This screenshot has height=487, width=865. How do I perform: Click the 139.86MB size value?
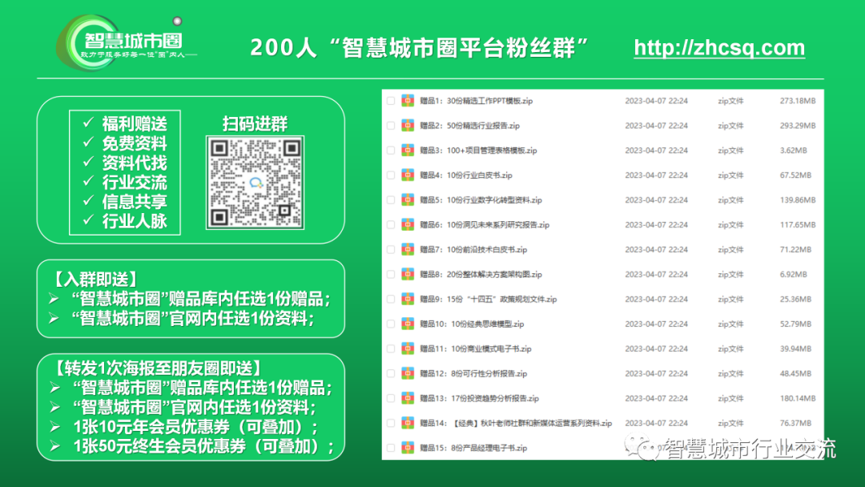click(x=798, y=200)
